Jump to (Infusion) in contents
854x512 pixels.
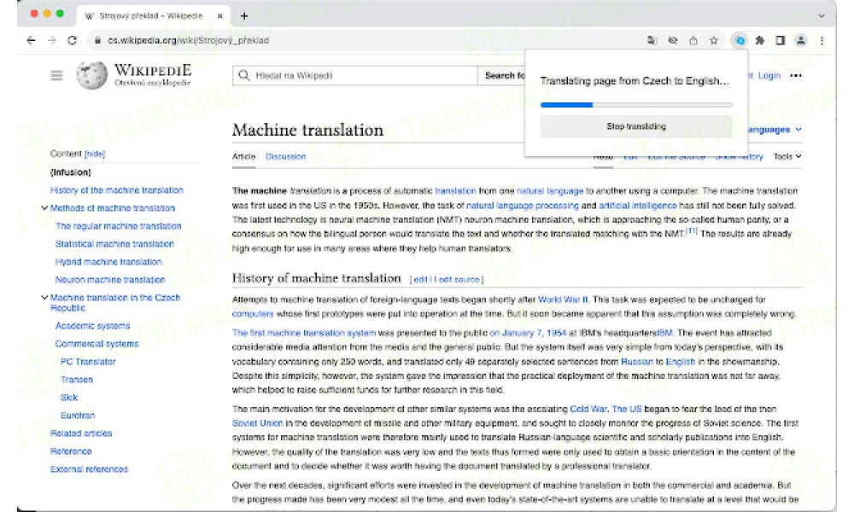click(71, 172)
